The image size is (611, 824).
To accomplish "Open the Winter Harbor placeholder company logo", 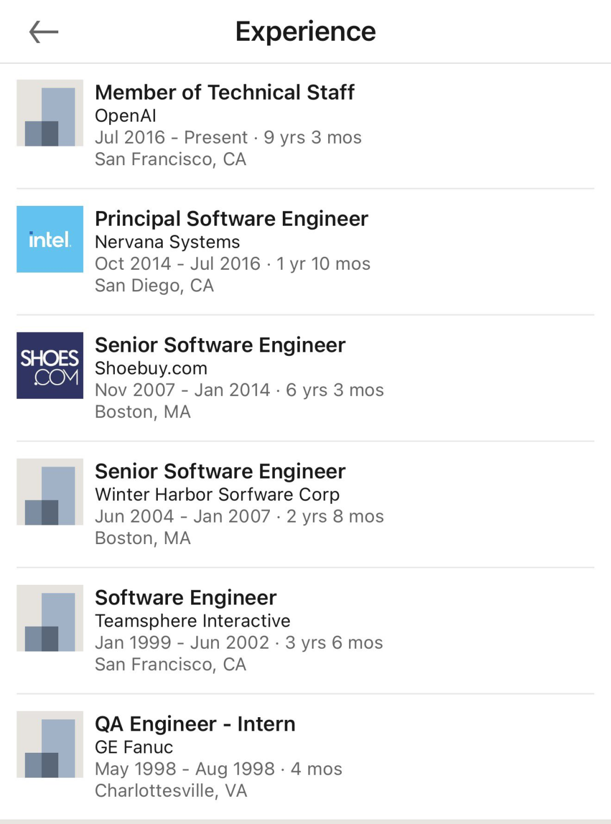I will coord(50,491).
